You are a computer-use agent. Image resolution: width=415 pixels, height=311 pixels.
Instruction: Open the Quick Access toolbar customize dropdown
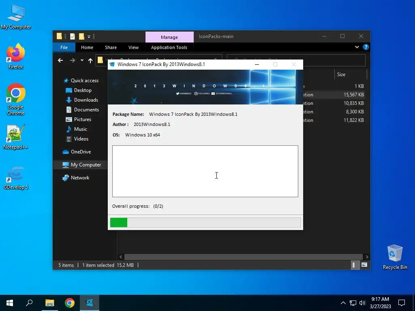(89, 36)
